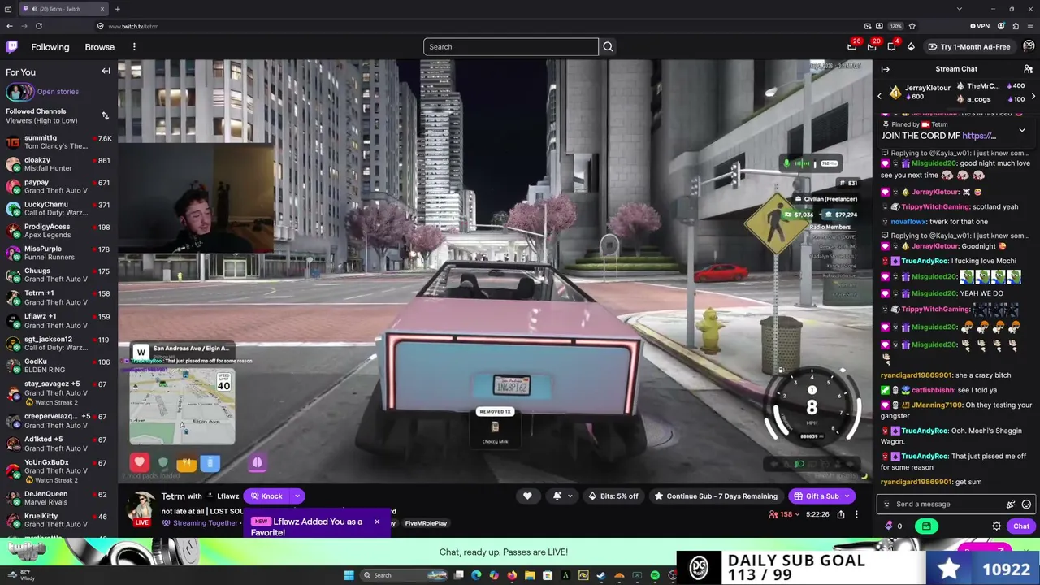
Task: Open the notification bell dropdown arrow
Action: coord(570,496)
